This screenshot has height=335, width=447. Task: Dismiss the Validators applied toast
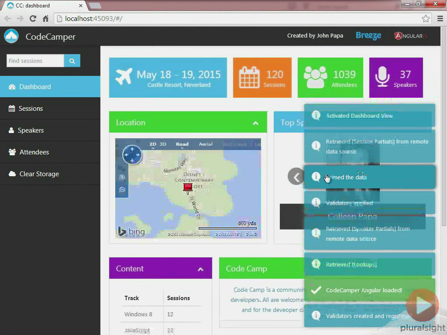click(x=369, y=203)
